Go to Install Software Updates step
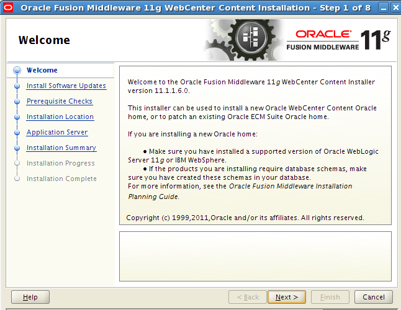This screenshot has height=310, width=401. point(66,86)
